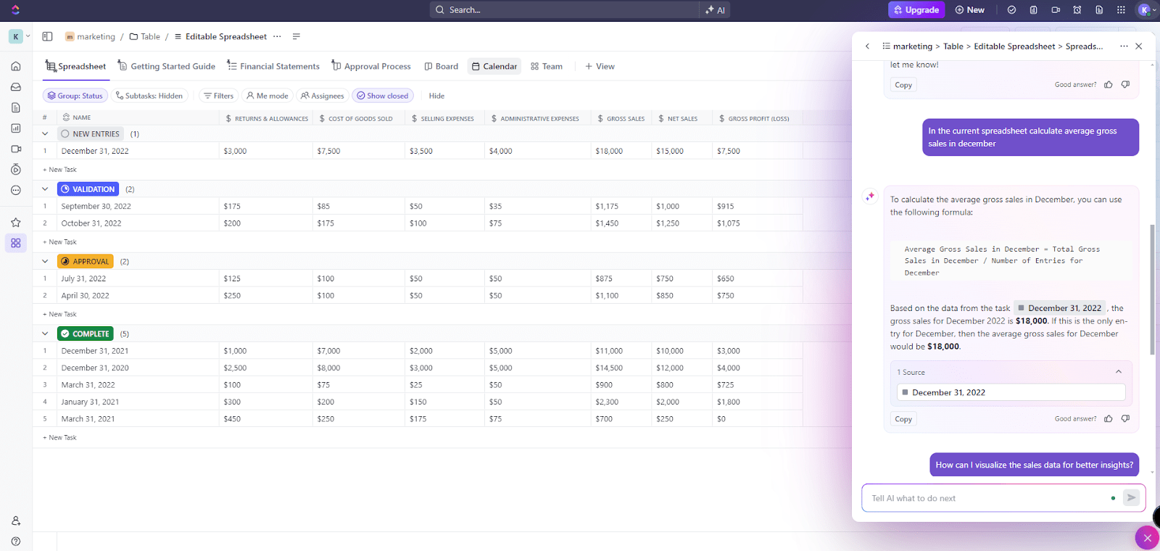Click the Home icon in left sidebar

(16, 66)
